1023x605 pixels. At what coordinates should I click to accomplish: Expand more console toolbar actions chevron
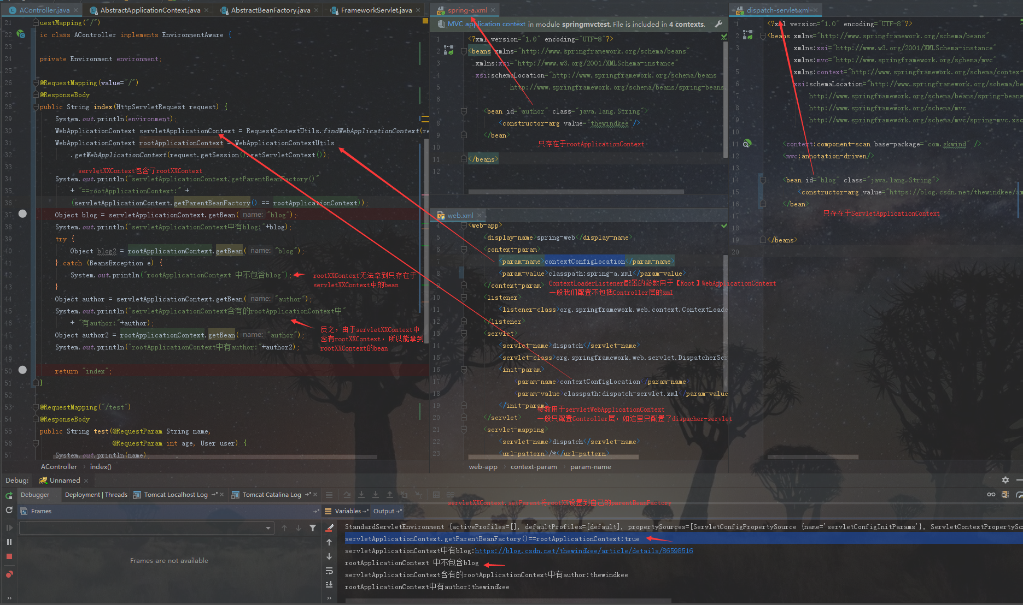click(x=329, y=598)
